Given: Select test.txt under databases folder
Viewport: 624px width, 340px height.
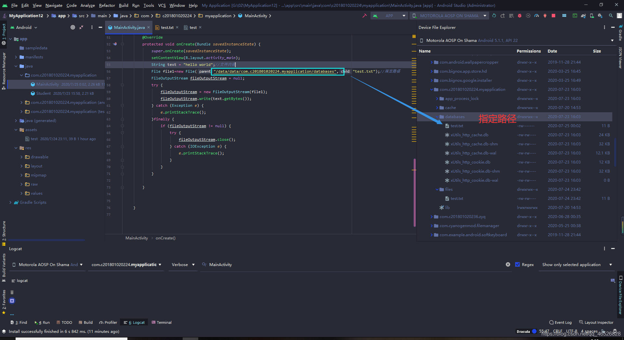Looking at the screenshot, I should (457, 126).
